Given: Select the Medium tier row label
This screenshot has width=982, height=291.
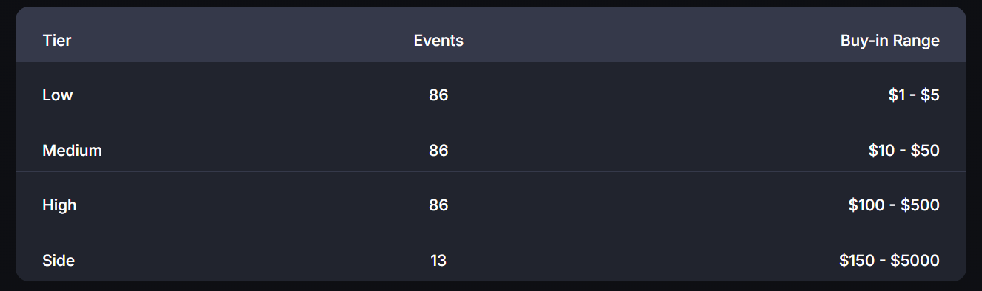Looking at the screenshot, I should coord(72,151).
